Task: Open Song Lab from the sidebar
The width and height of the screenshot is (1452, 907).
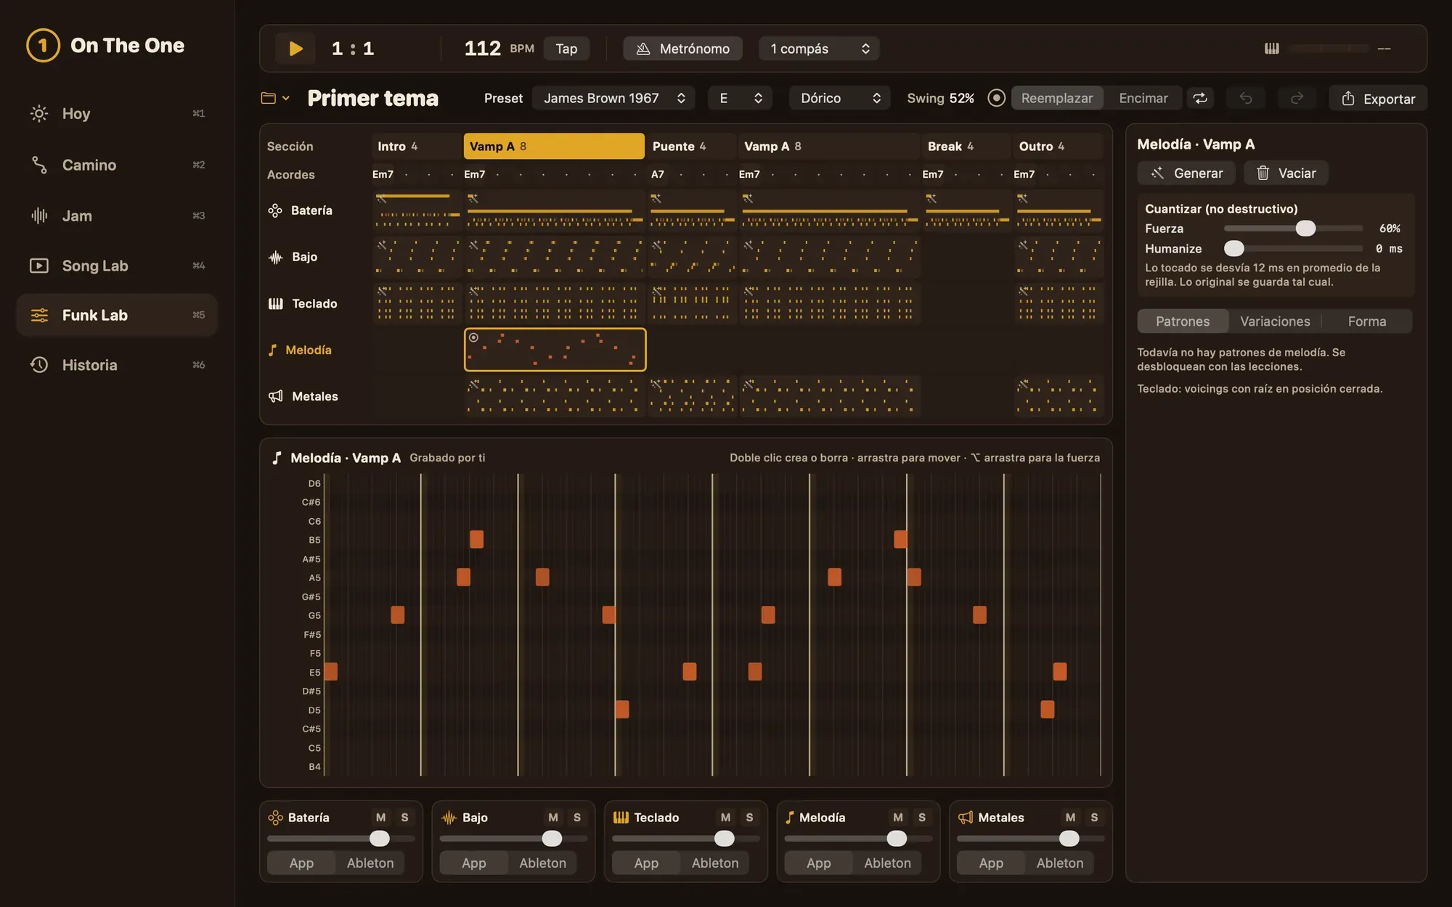Action: point(117,266)
